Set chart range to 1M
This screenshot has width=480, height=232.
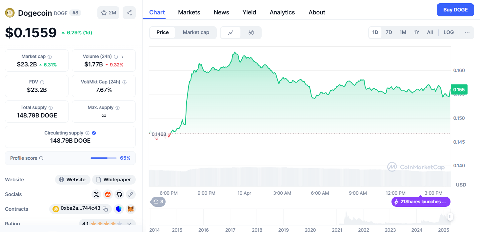403,32
